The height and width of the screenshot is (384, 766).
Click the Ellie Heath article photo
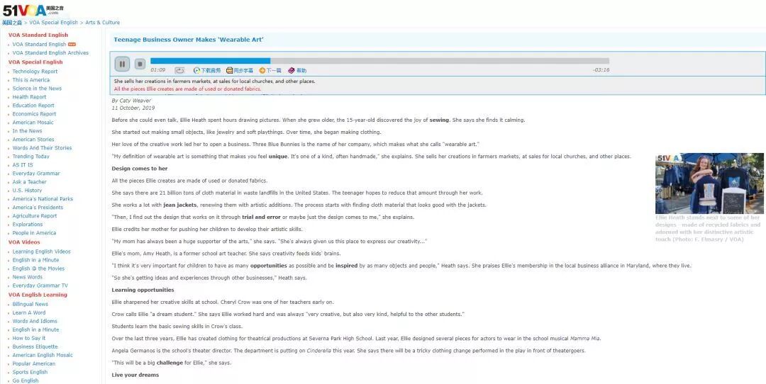click(x=709, y=183)
